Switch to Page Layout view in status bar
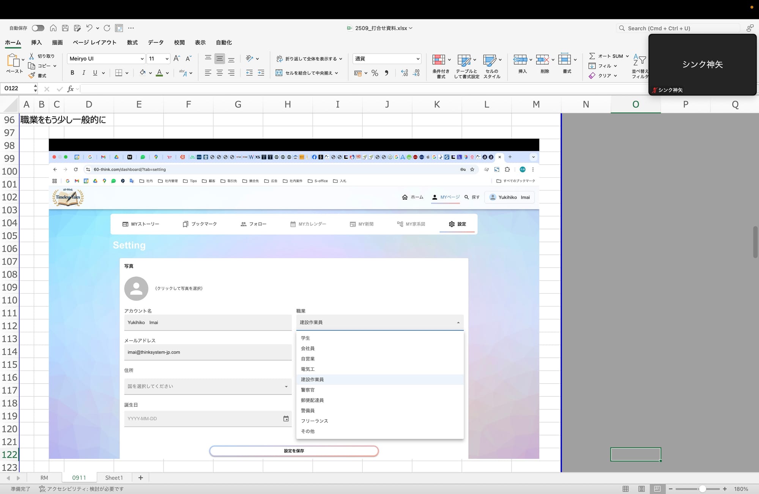Viewport: 759px width, 494px height. point(641,489)
